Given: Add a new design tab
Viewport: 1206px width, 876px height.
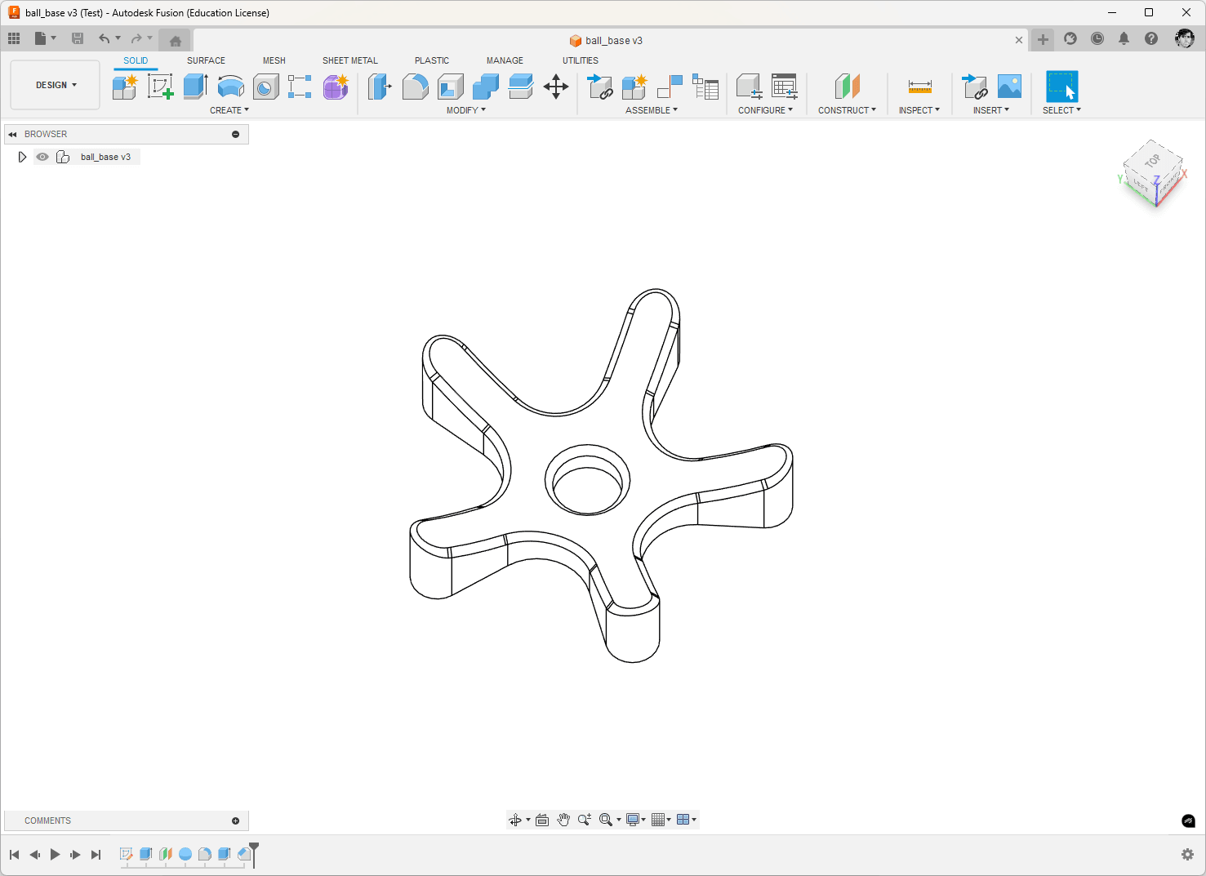Looking at the screenshot, I should [1043, 39].
